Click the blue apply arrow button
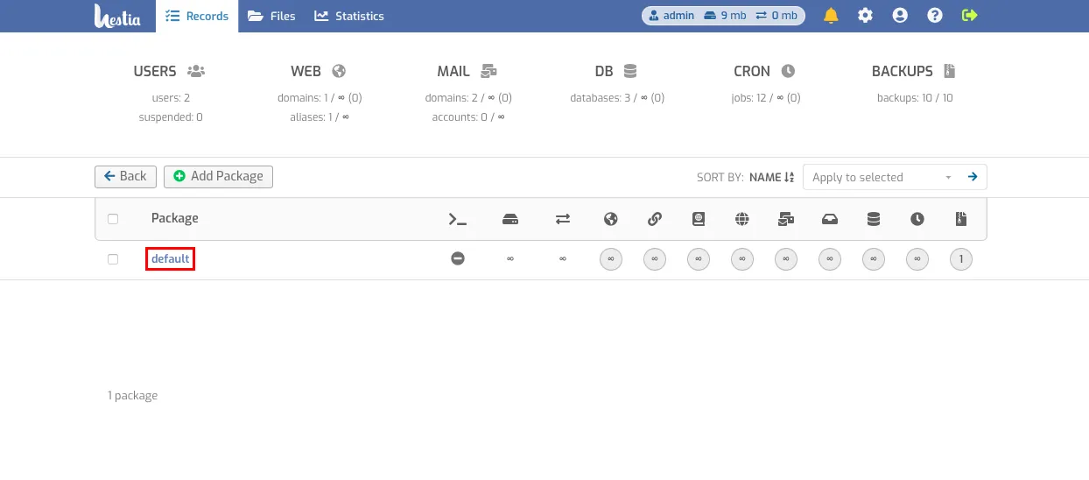This screenshot has height=480, width=1089. click(x=973, y=177)
